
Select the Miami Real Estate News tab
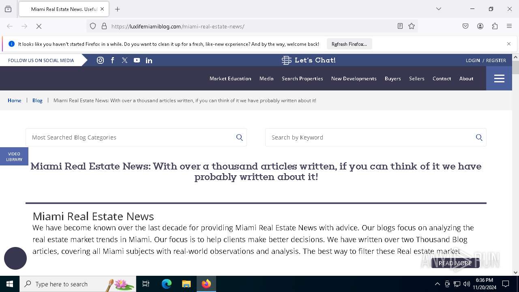tap(64, 9)
